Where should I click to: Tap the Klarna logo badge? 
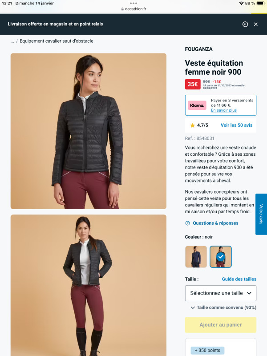[197, 105]
